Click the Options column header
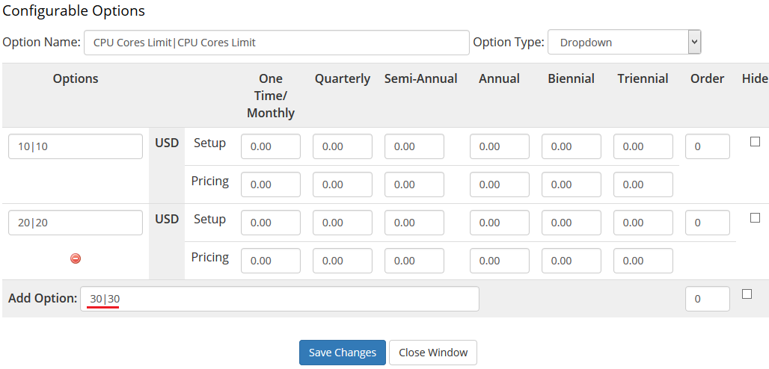 click(76, 78)
